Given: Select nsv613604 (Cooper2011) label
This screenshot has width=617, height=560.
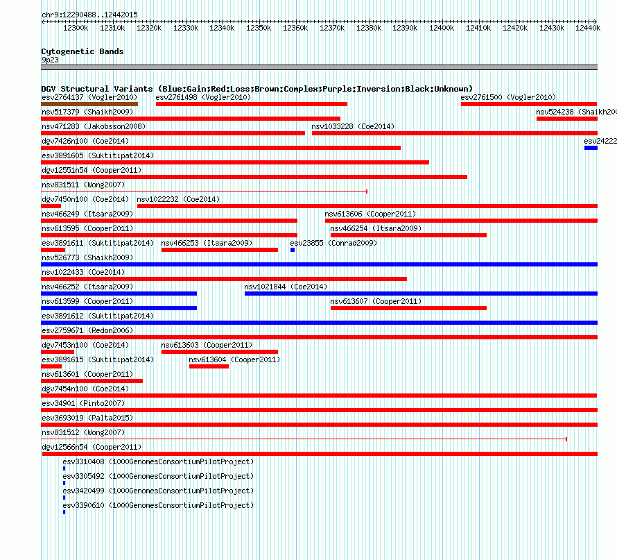Looking at the screenshot, I should [234, 359].
